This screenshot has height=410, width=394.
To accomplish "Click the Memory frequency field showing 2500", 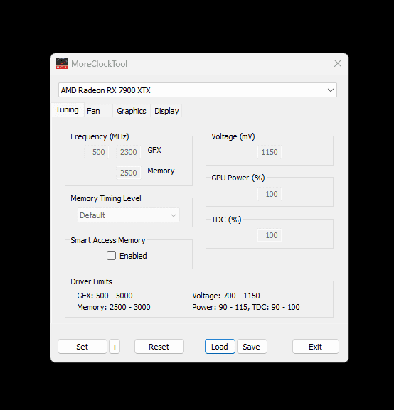I will [x=129, y=173].
